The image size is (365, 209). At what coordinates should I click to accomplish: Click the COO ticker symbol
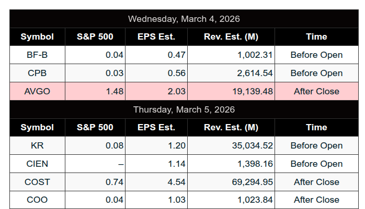tap(37, 200)
